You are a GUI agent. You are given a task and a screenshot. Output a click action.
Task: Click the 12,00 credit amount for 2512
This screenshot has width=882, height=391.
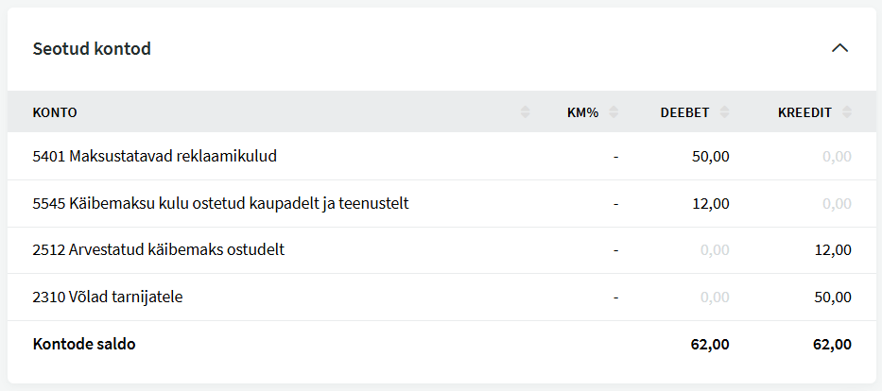(832, 250)
